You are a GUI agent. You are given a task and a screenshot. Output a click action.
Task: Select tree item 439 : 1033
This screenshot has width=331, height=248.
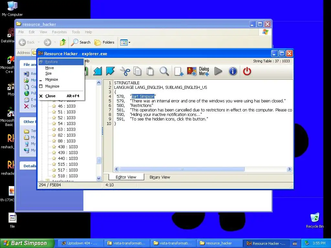tap(68, 152)
